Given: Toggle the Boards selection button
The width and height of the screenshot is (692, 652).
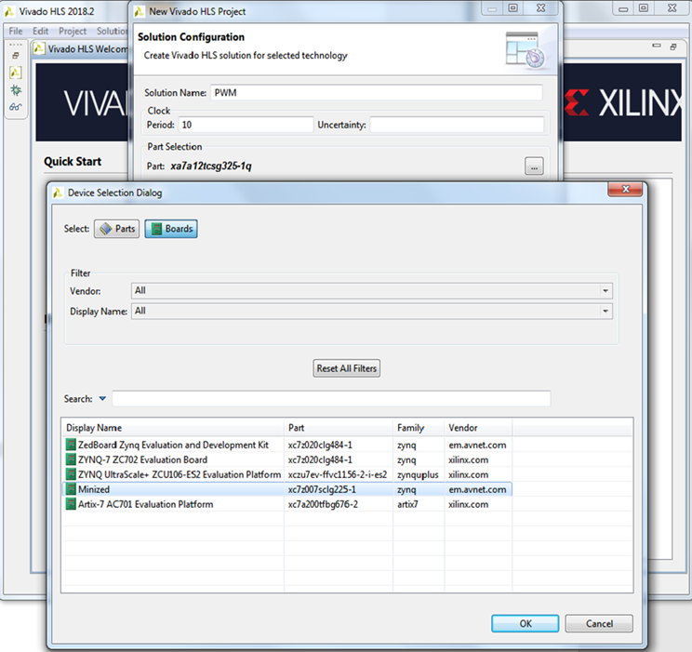Looking at the screenshot, I should point(170,229).
